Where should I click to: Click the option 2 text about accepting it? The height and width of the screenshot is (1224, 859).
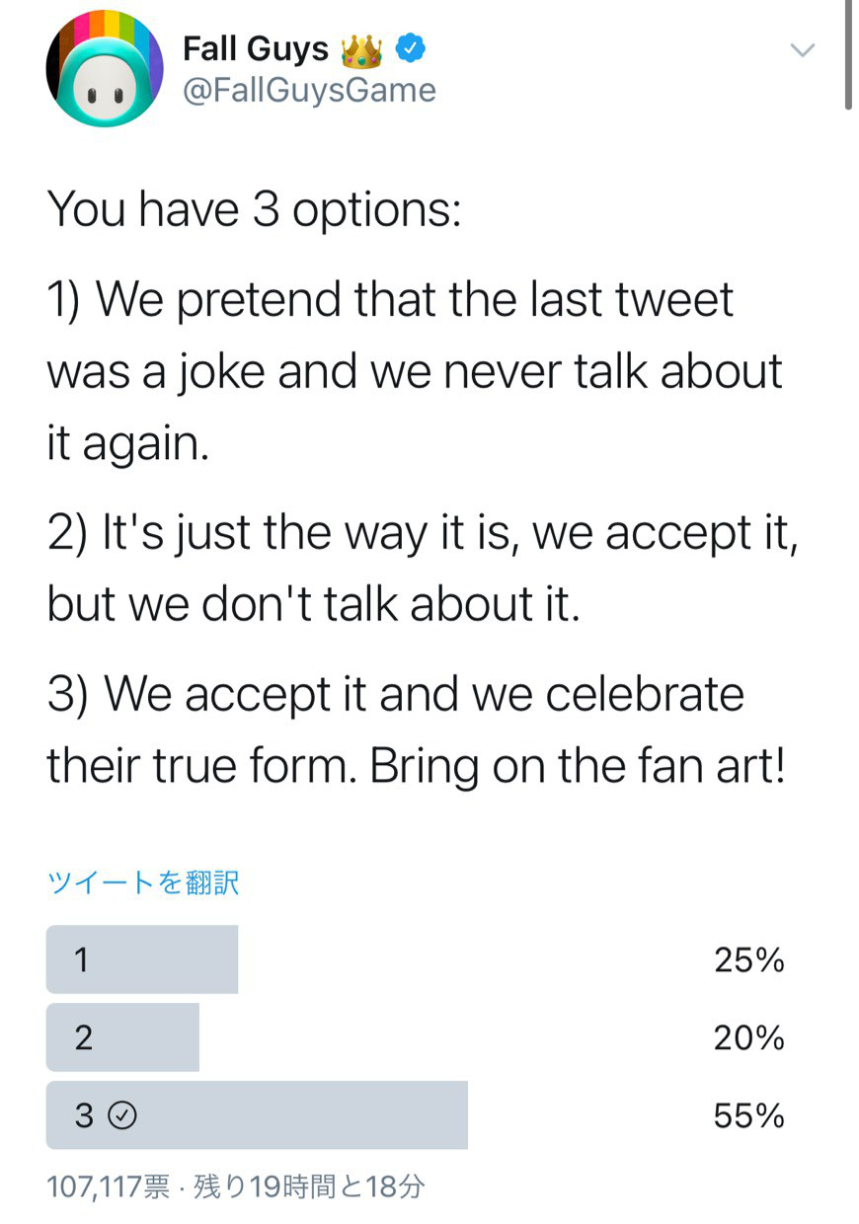(x=423, y=570)
